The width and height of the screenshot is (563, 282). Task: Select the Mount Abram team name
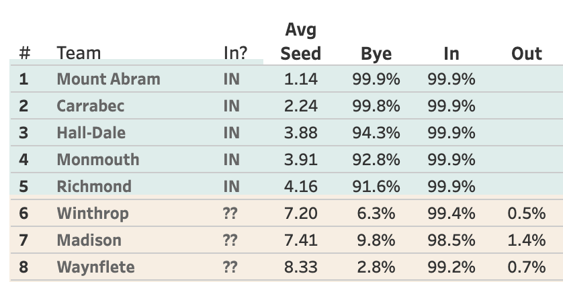coord(108,79)
